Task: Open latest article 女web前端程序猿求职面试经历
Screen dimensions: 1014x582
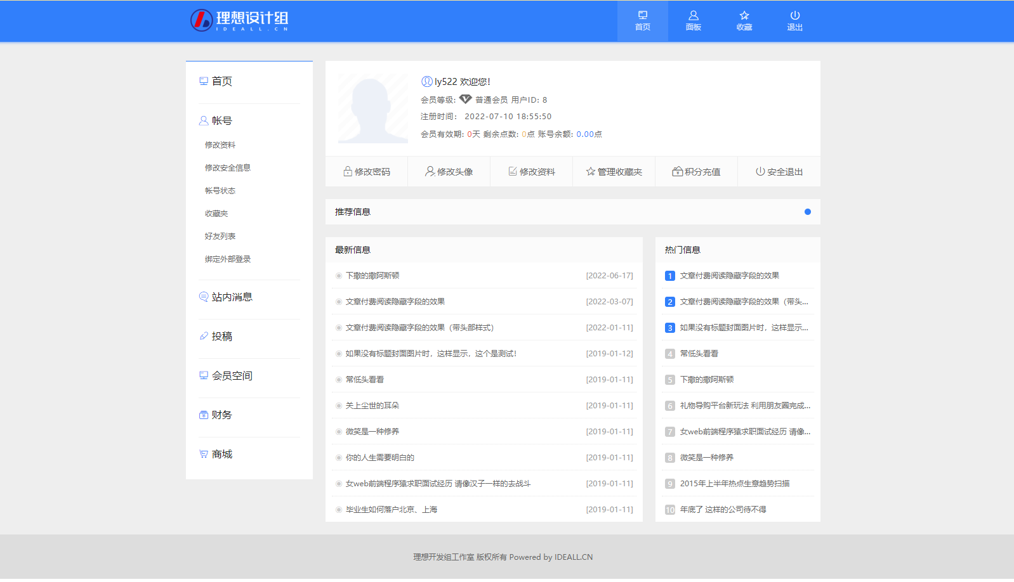Action: pos(438,484)
